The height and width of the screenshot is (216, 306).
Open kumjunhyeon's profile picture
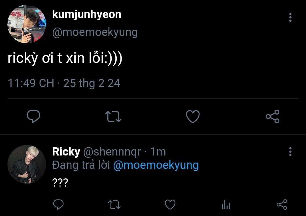click(x=27, y=24)
